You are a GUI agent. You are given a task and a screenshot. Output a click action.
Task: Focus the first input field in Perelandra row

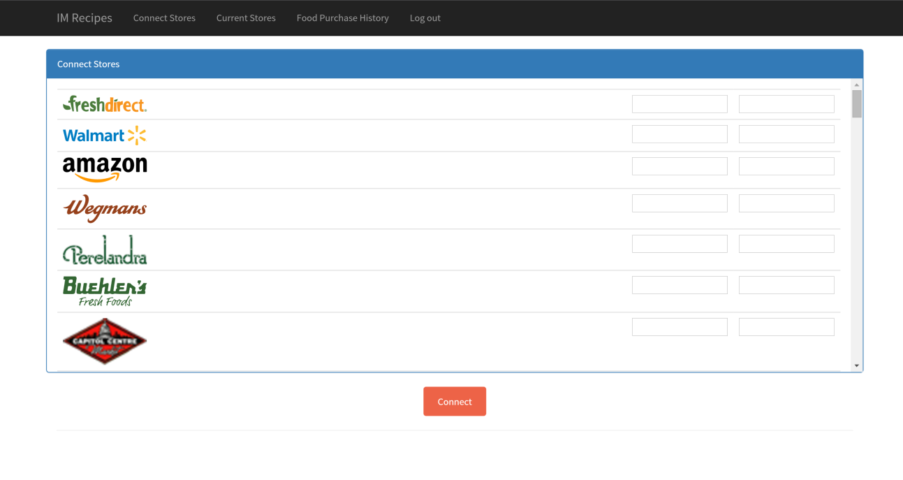680,244
